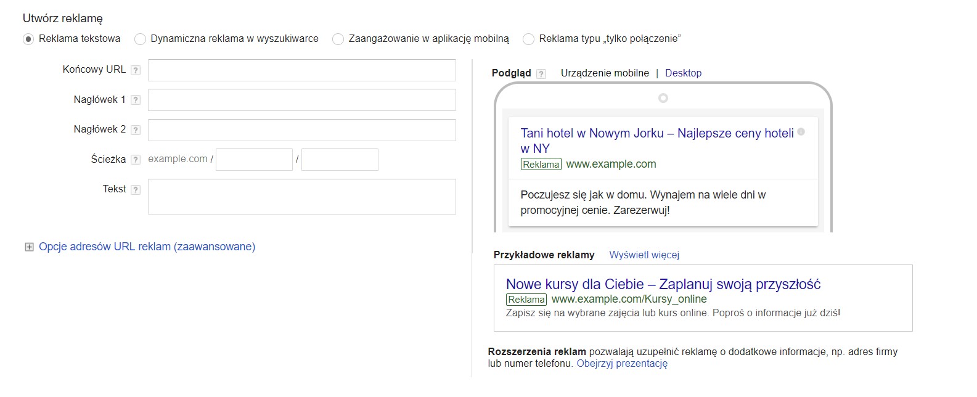Open Obejrzyj prezentację link

pyautogui.click(x=621, y=363)
